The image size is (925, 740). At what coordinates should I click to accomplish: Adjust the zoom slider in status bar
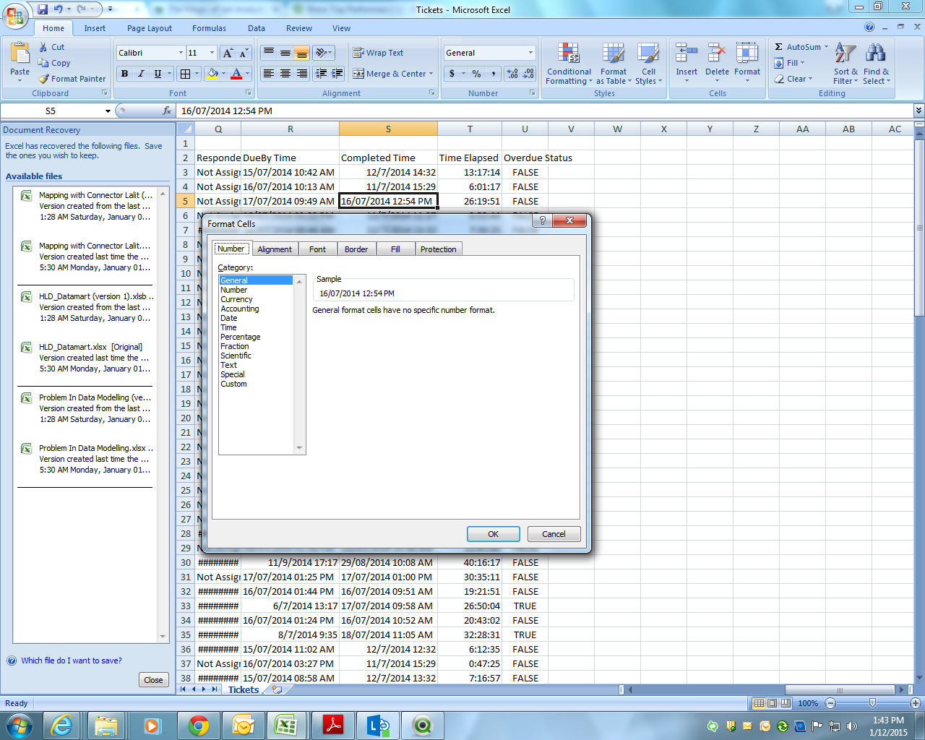pyautogui.click(x=872, y=703)
